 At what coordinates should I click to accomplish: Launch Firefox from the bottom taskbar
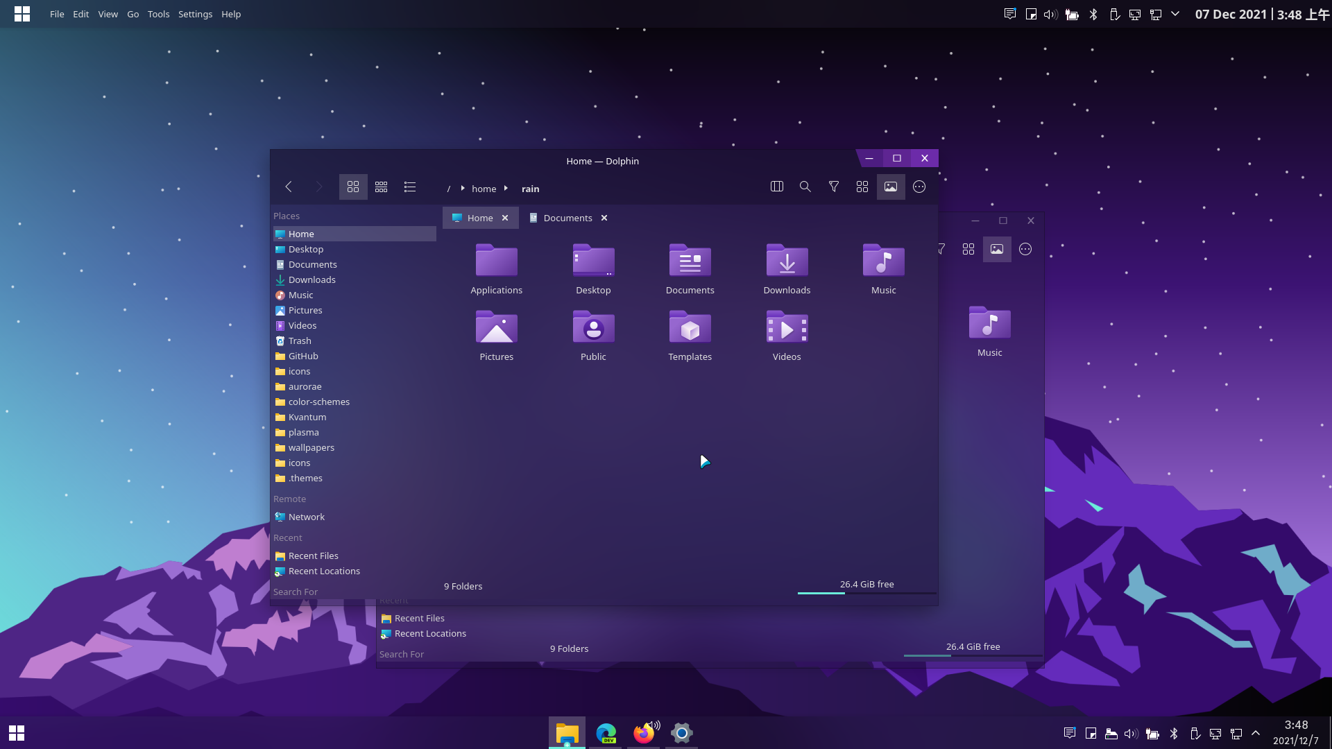tap(644, 732)
